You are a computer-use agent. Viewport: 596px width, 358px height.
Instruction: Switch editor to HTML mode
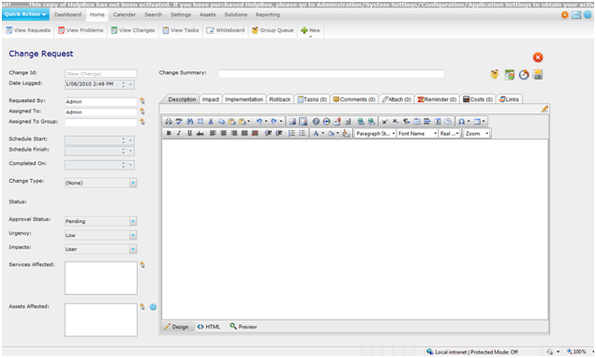point(209,326)
